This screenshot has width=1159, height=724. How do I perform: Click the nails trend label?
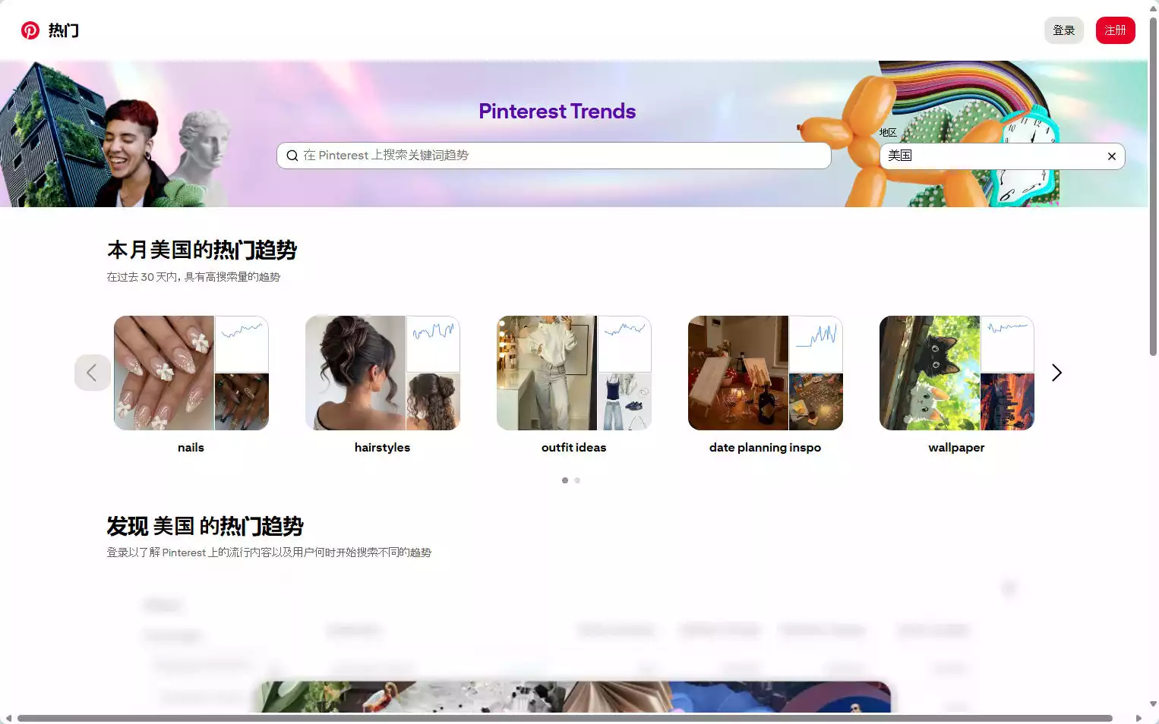click(191, 448)
